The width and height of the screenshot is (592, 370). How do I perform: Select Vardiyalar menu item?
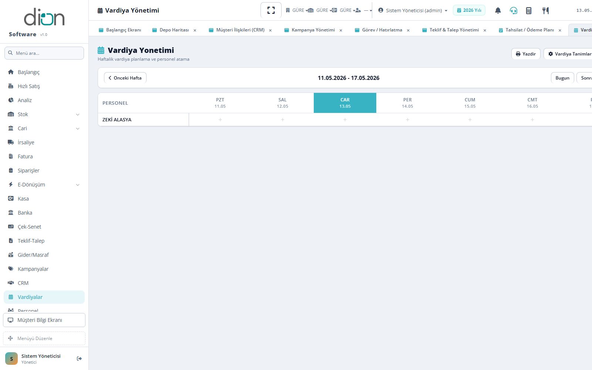pos(44,297)
